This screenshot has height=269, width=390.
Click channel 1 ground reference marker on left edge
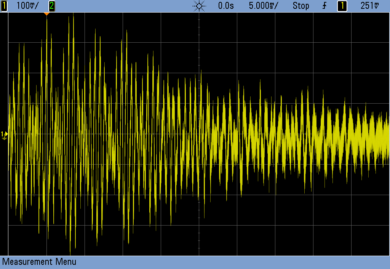(x=4, y=134)
